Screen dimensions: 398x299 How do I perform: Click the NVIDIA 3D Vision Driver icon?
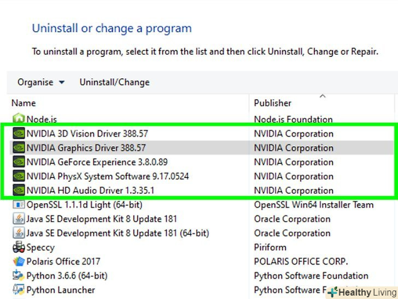[x=19, y=134]
